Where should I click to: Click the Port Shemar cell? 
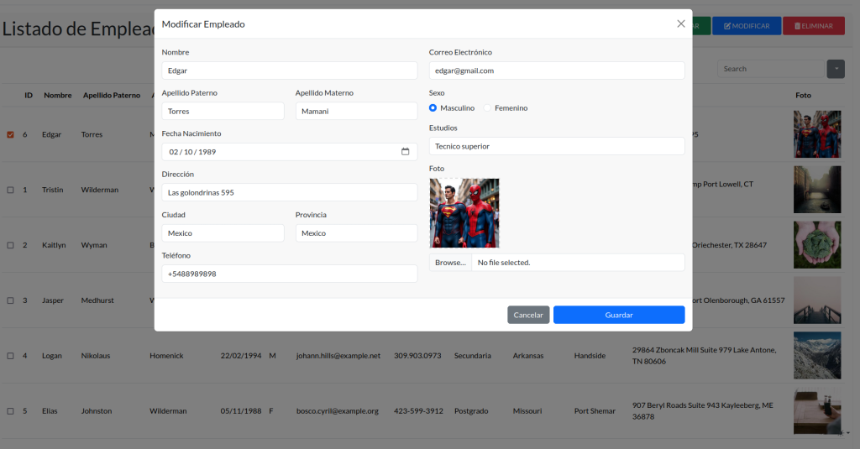(595, 411)
